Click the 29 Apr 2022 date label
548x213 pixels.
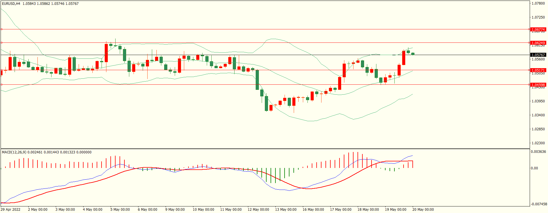point(11,209)
